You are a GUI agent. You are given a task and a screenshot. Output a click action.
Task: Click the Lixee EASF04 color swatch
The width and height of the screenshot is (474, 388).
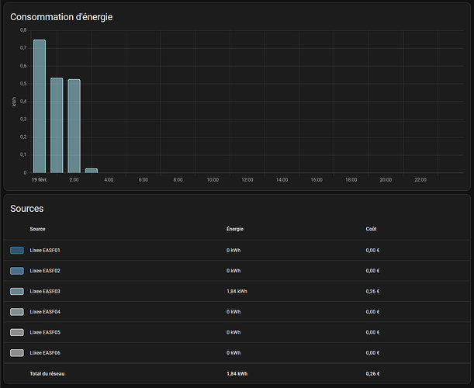(17, 312)
